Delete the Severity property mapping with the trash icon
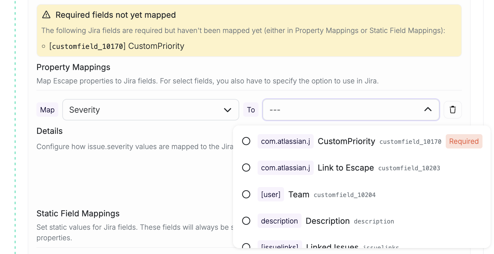This screenshot has height=254, width=494. [453, 110]
